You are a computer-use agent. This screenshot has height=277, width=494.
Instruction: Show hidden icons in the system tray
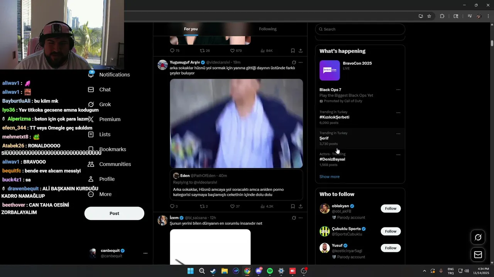(425, 271)
